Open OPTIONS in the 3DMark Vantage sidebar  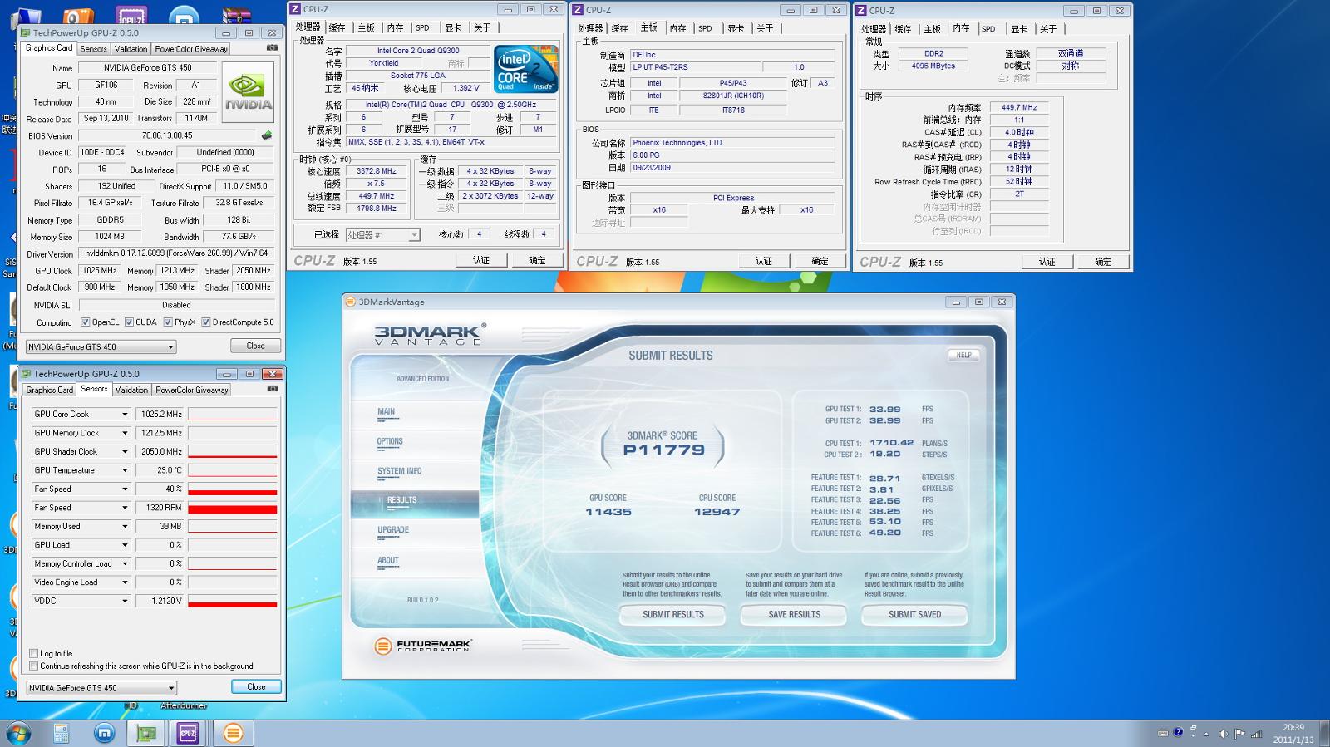390,442
